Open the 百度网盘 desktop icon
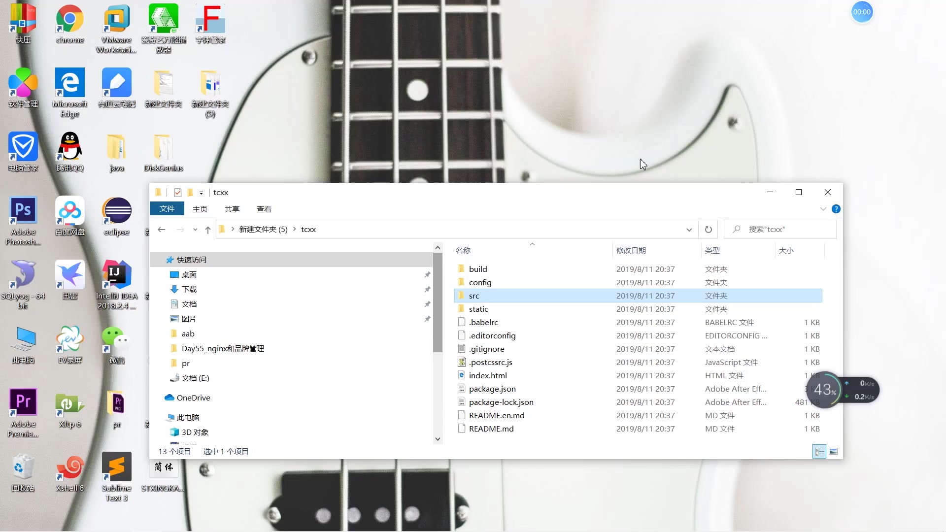946x532 pixels. pos(70,216)
